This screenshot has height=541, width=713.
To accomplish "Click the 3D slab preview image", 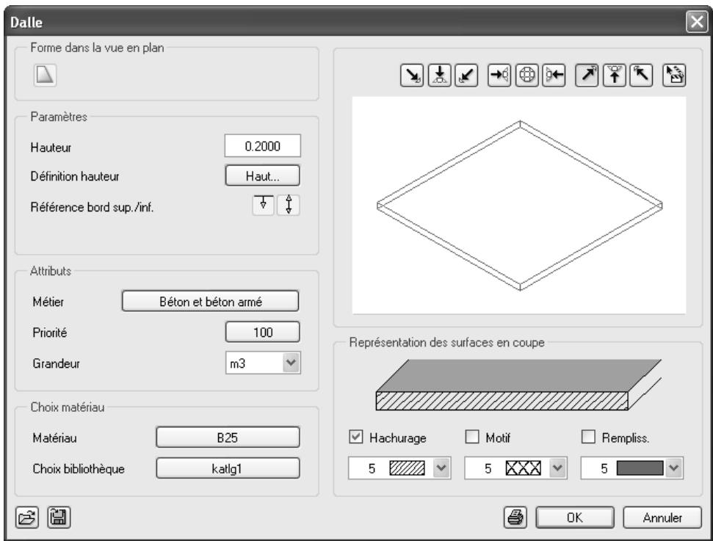I will point(519,205).
